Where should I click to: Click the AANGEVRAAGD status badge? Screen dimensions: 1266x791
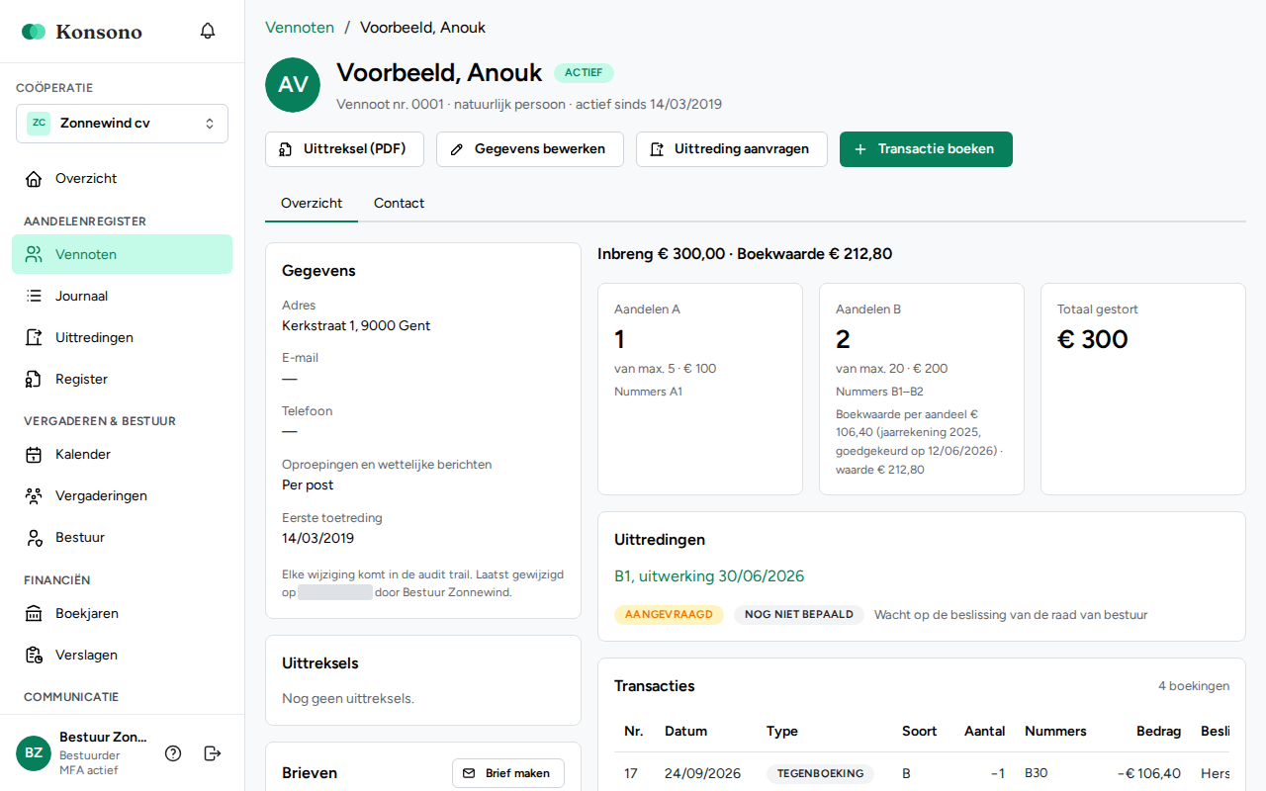tap(669, 615)
